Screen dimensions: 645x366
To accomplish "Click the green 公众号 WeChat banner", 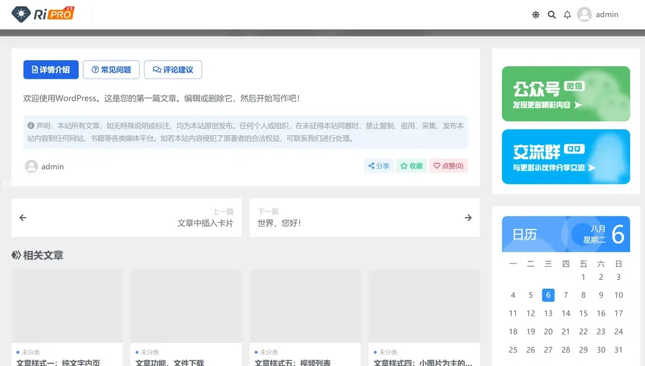I will pos(565,93).
